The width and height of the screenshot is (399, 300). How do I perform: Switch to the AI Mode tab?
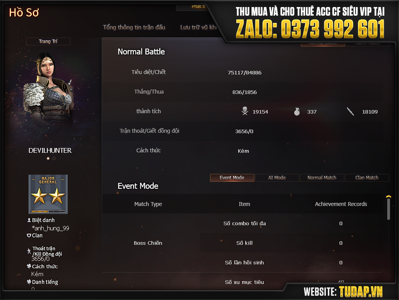click(277, 178)
